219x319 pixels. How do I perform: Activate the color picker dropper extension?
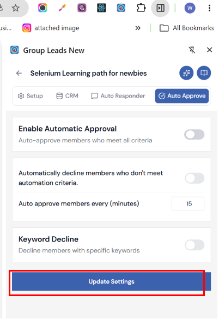(x=62, y=8)
